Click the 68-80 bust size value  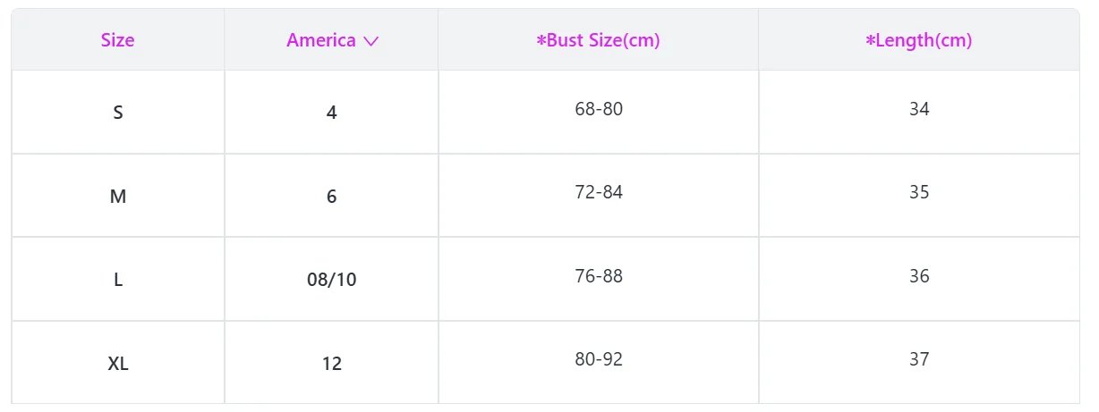point(599,109)
